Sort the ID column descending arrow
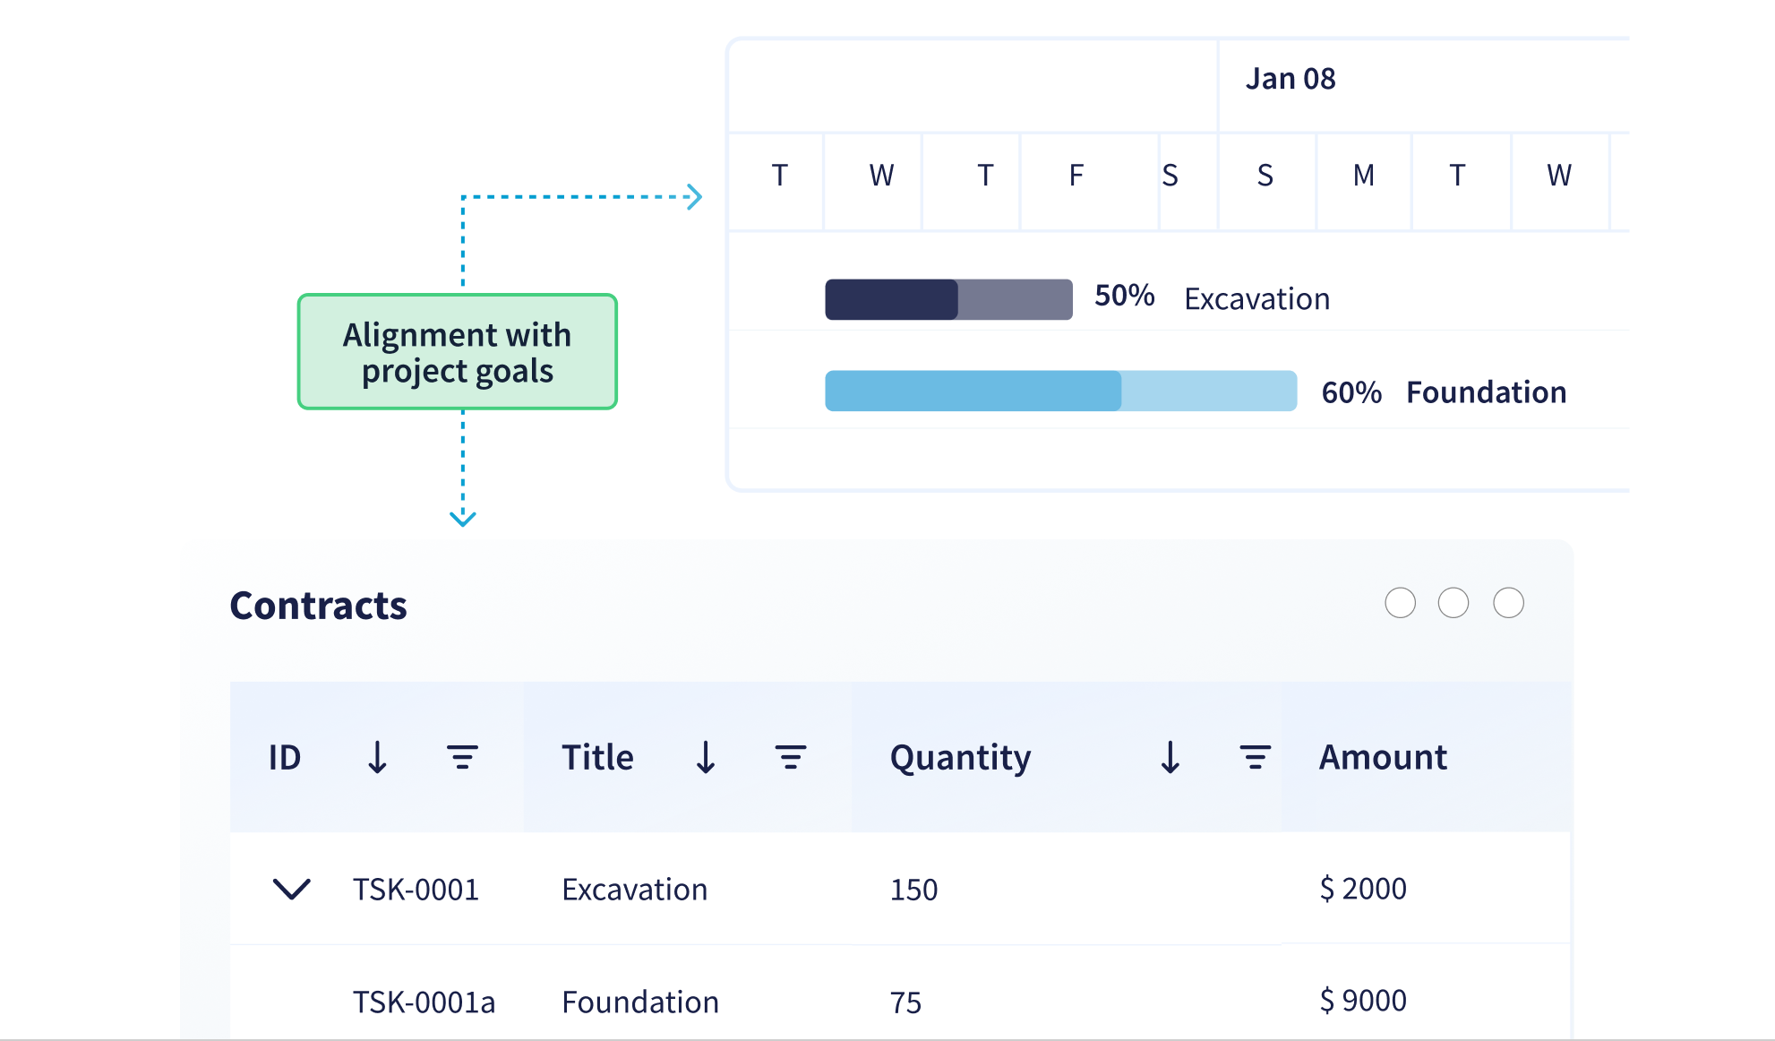The height and width of the screenshot is (1041, 1775). coord(378,757)
